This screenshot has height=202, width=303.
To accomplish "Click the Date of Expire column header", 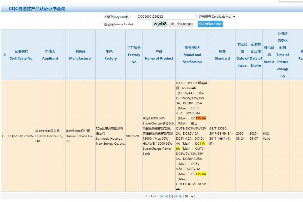I will click(256, 55).
